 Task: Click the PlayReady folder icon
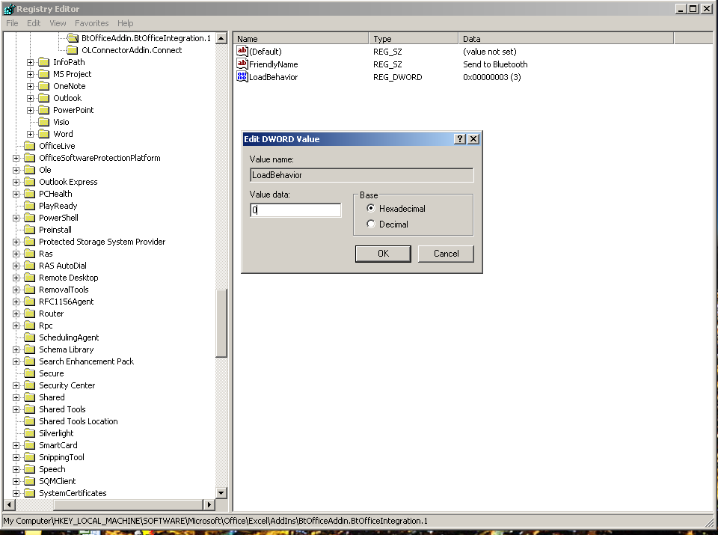point(30,206)
